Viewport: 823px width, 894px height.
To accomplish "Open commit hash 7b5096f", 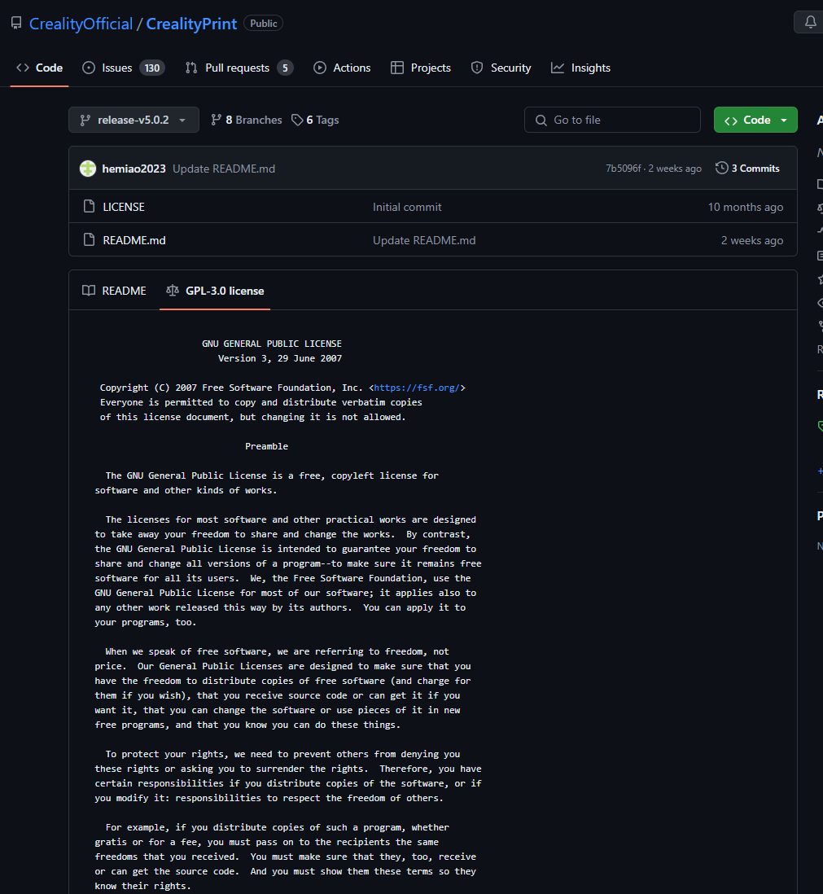I will 623,169.
